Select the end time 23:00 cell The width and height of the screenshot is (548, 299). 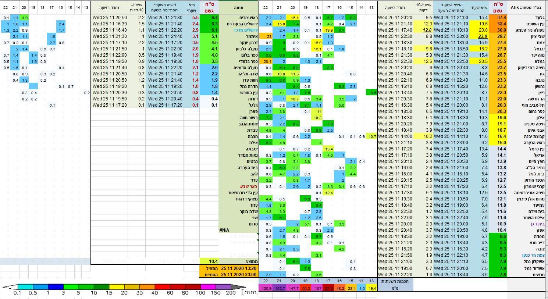tap(239, 274)
